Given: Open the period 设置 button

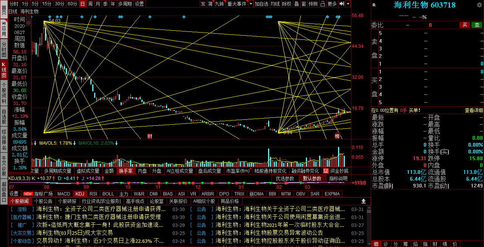Looking at the screenshot, I should click(140, 4).
